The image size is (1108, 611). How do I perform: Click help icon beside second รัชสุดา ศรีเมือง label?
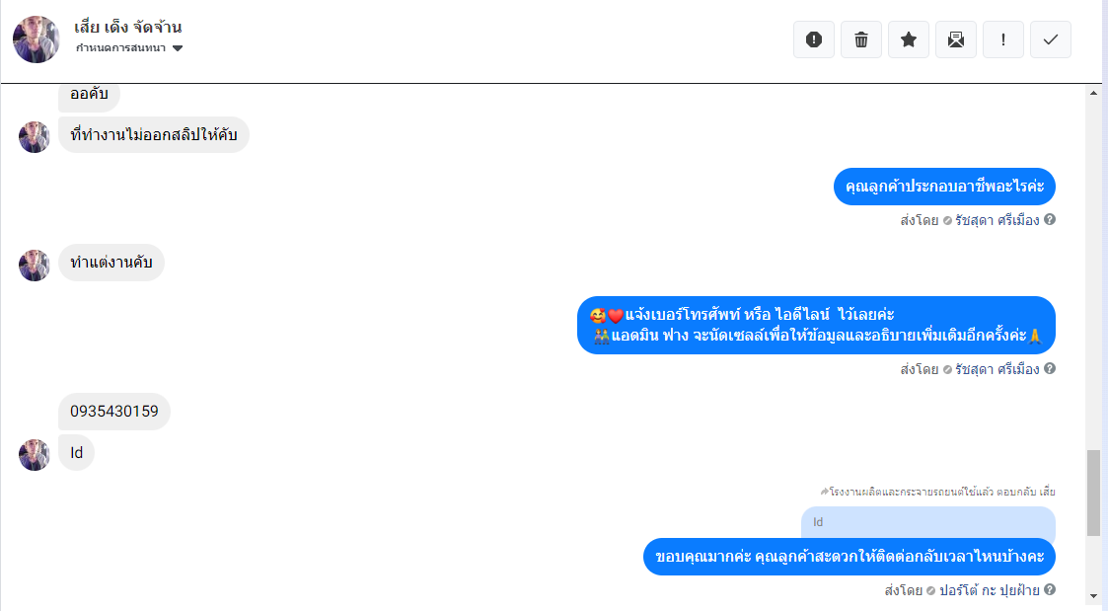1050,368
